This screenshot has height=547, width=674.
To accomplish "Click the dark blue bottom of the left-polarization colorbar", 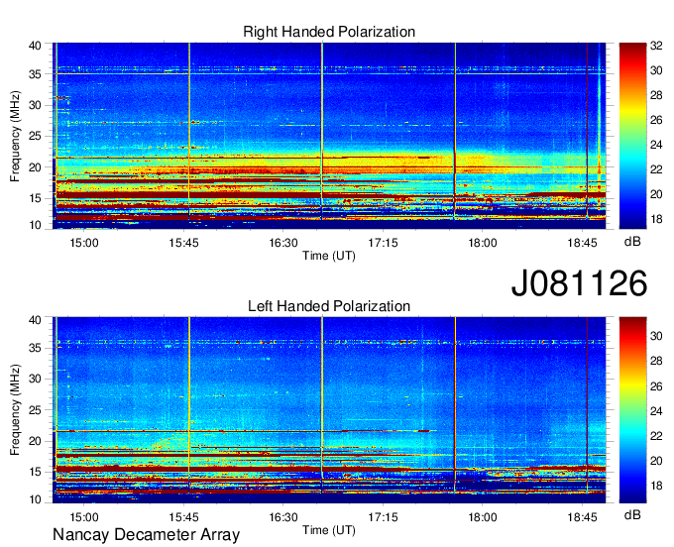I will (632, 494).
